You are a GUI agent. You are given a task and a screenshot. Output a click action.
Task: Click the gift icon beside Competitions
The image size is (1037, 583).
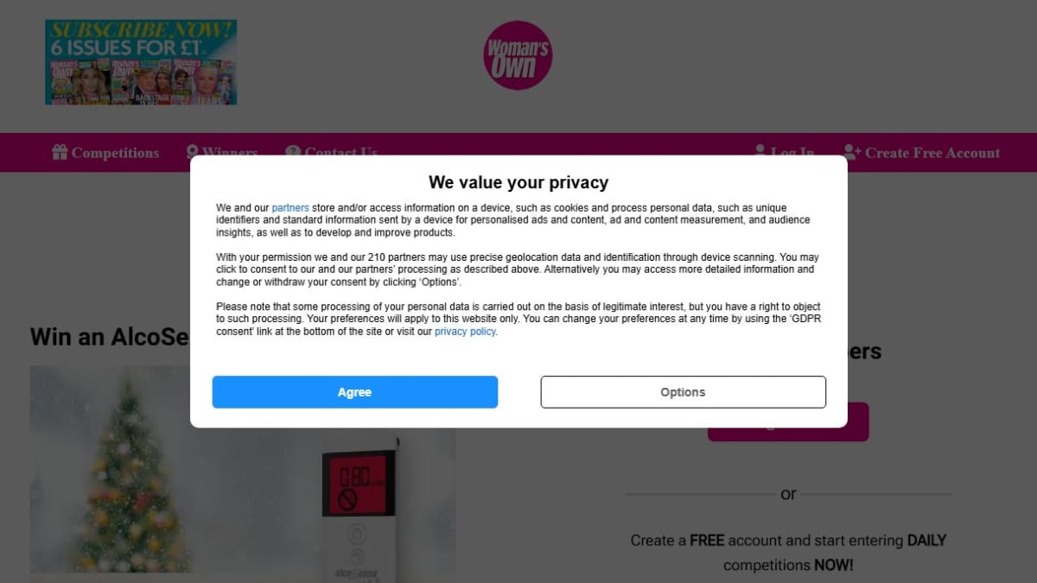click(60, 153)
